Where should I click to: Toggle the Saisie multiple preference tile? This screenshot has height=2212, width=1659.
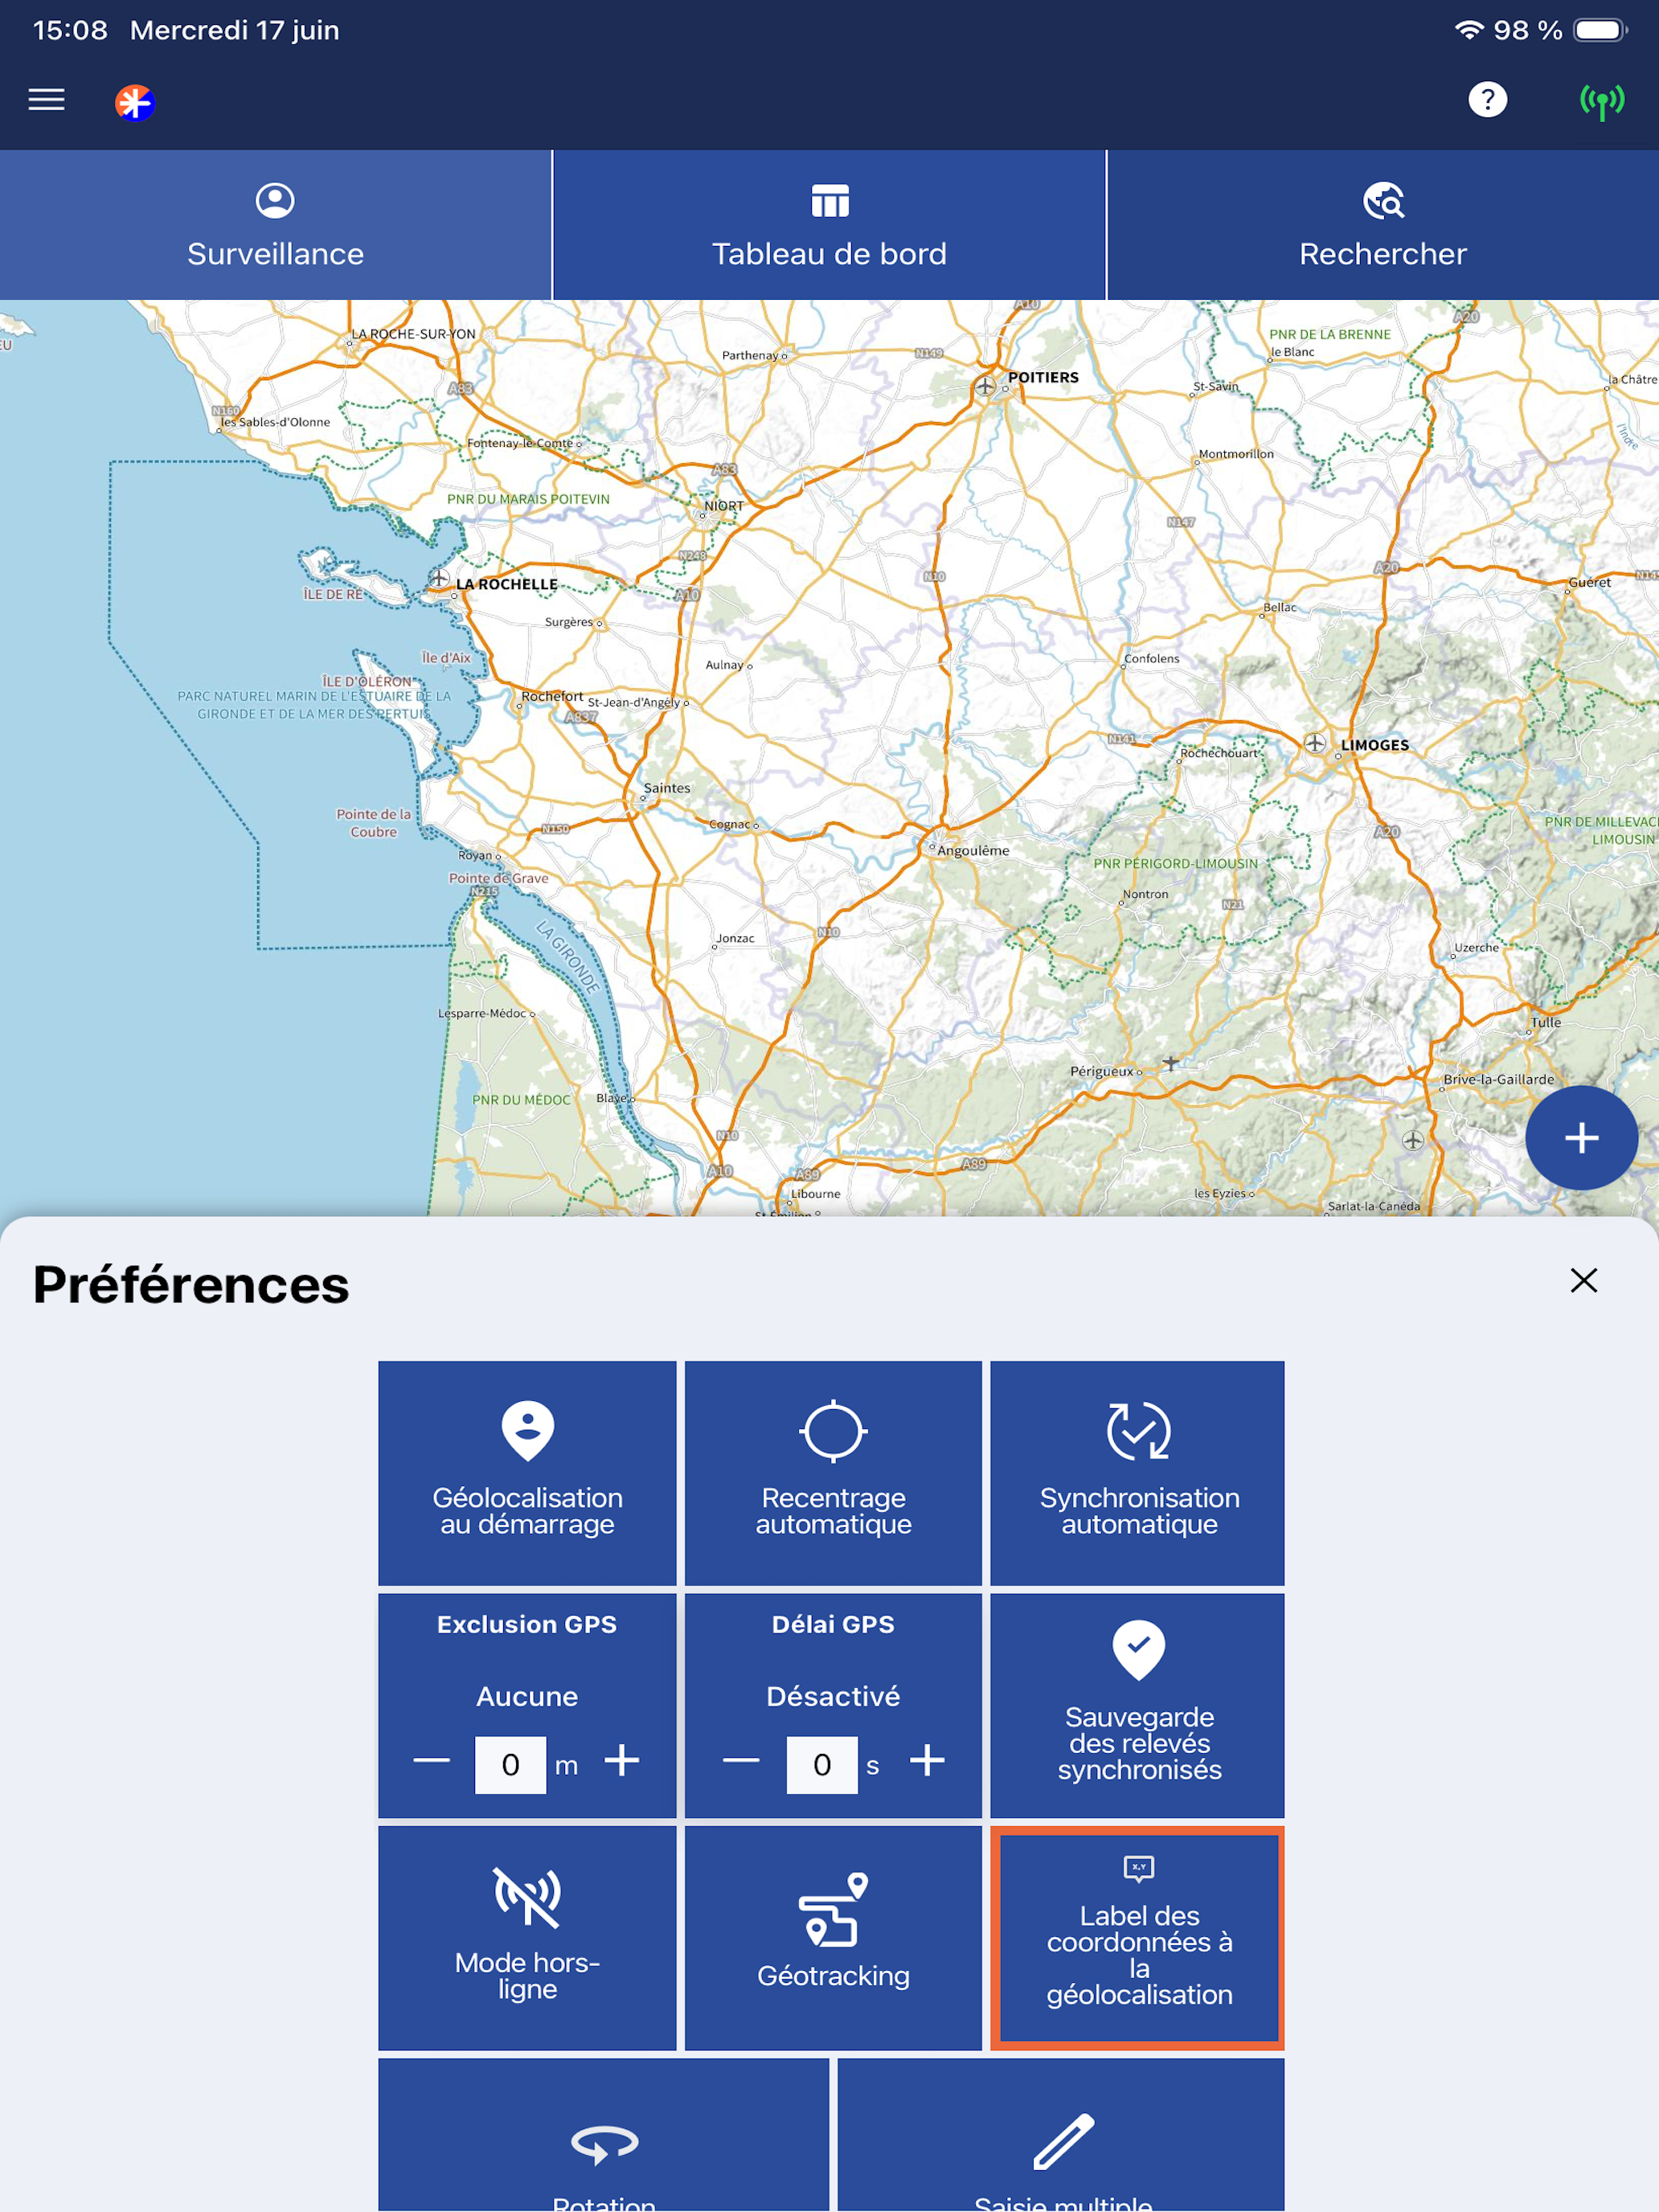point(1061,2134)
